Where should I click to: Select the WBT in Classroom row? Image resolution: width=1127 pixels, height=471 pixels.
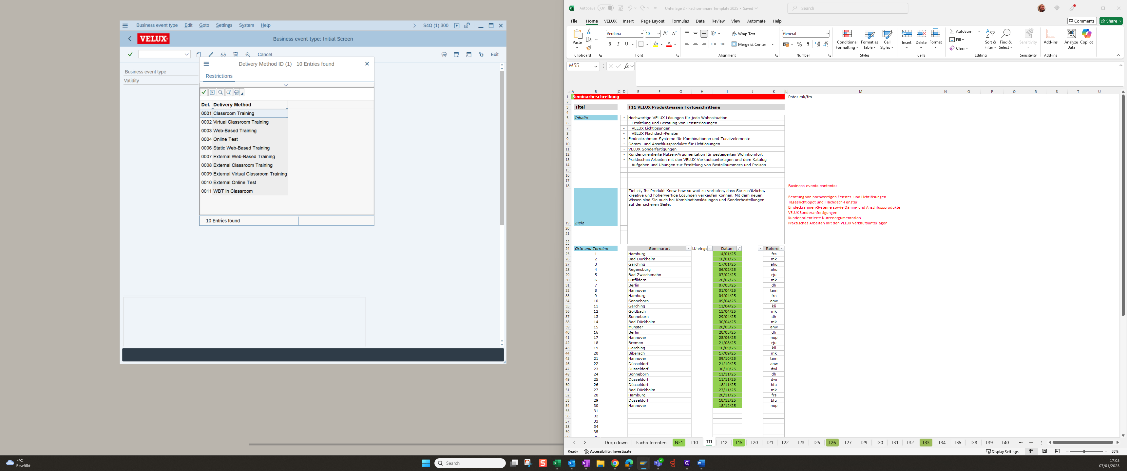point(244,191)
